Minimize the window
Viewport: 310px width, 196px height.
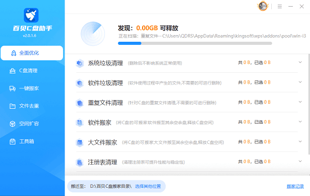coord(290,7)
